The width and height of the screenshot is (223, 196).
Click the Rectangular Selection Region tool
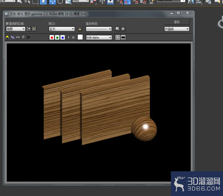(x=35, y=2)
